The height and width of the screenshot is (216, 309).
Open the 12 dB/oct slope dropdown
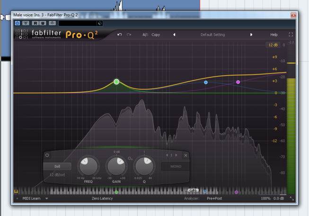(58, 175)
